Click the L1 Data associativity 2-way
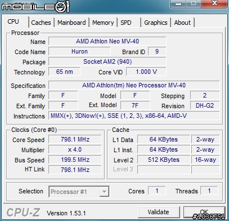 [205, 139]
